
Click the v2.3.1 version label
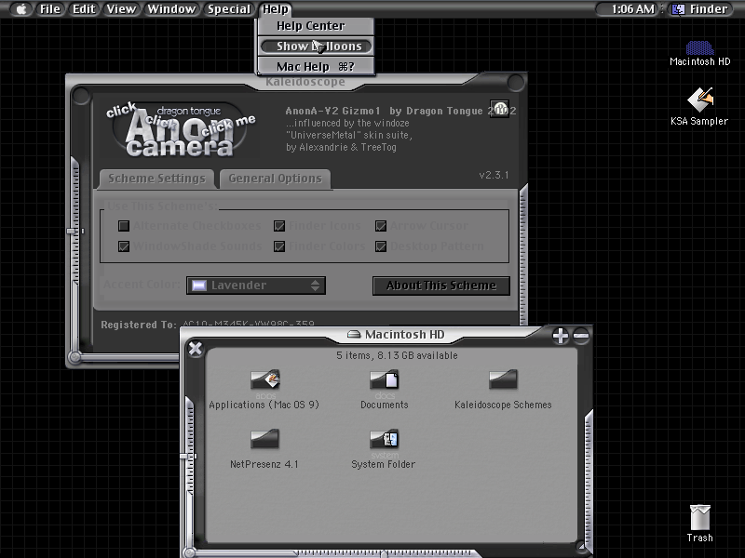click(494, 175)
